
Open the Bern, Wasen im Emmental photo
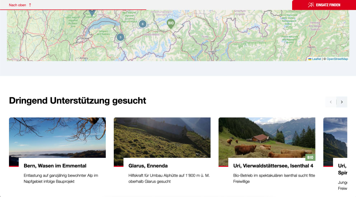pos(57,137)
